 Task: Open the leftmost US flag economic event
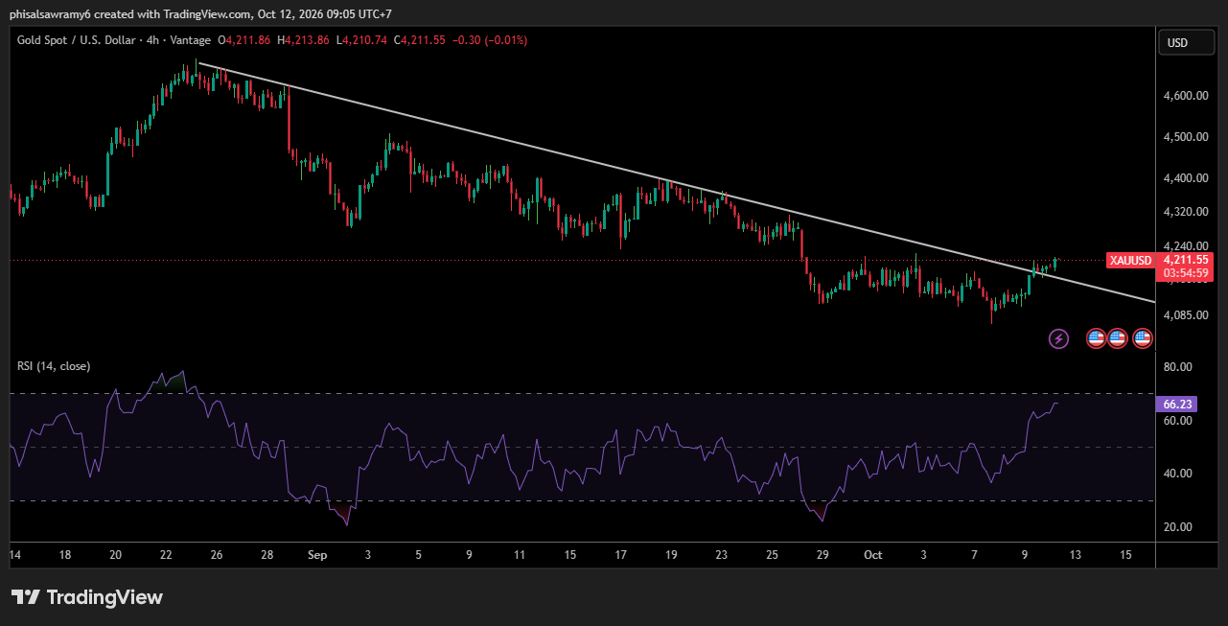1096,338
